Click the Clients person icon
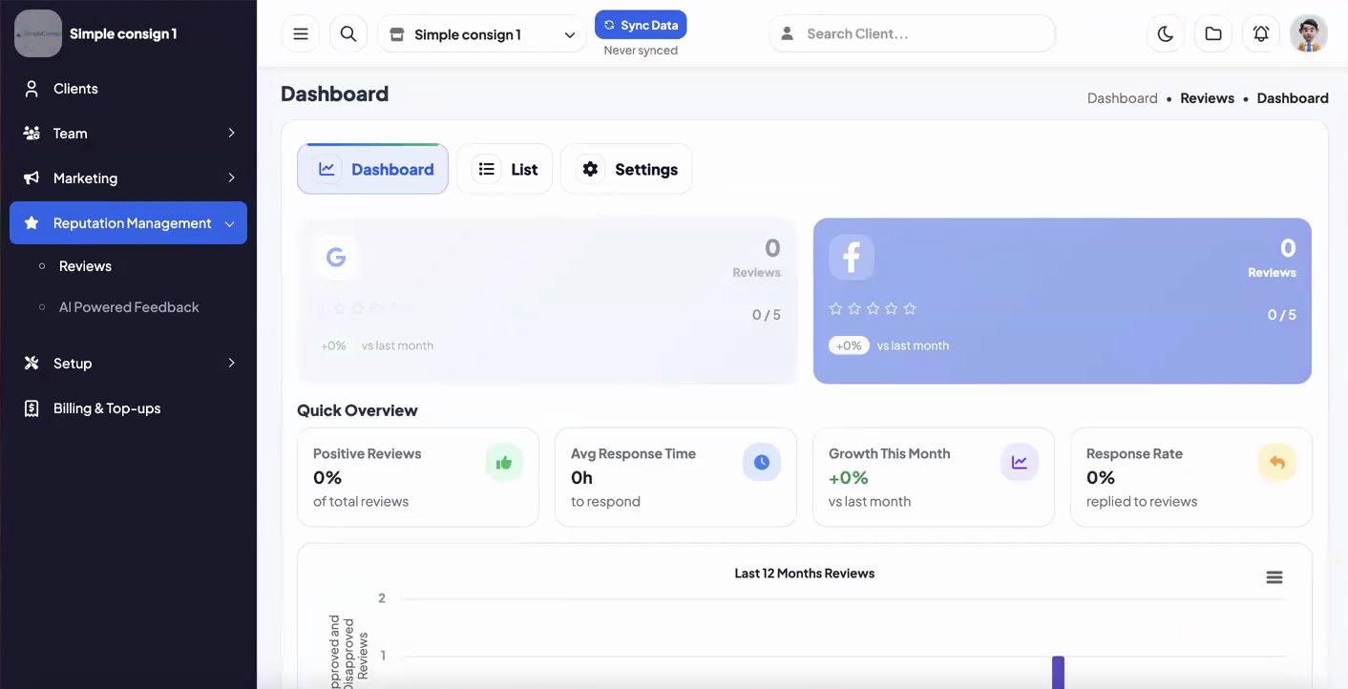This screenshot has height=689, width=1348. (x=32, y=89)
